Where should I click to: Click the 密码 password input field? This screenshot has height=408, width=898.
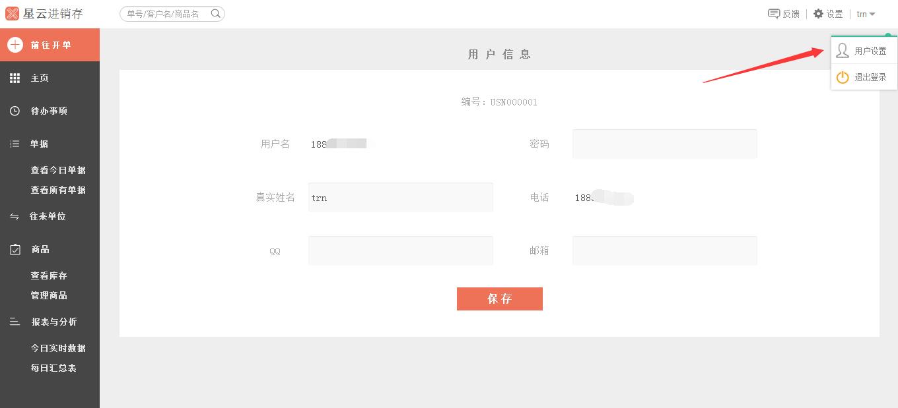pyautogui.click(x=664, y=144)
